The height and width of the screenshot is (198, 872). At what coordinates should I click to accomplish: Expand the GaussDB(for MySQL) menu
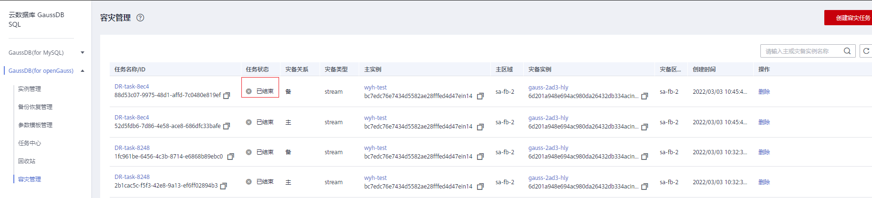point(83,52)
